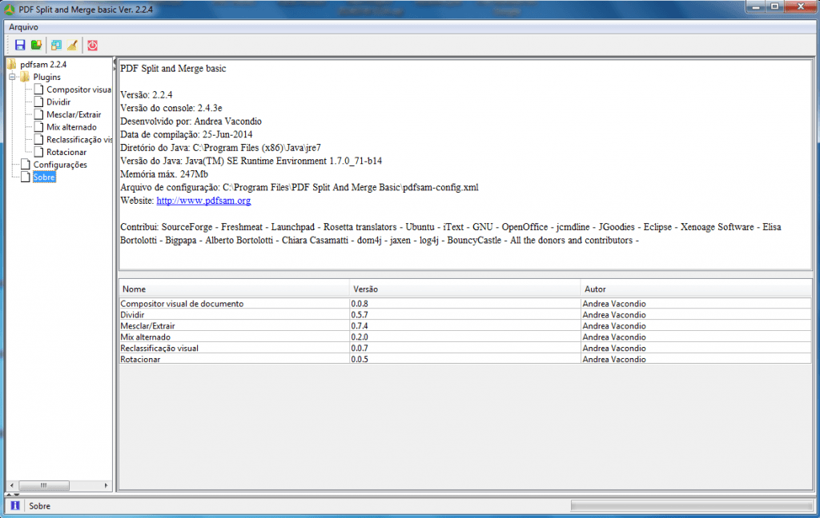Click the Plugins folder icon in tree

click(25, 77)
